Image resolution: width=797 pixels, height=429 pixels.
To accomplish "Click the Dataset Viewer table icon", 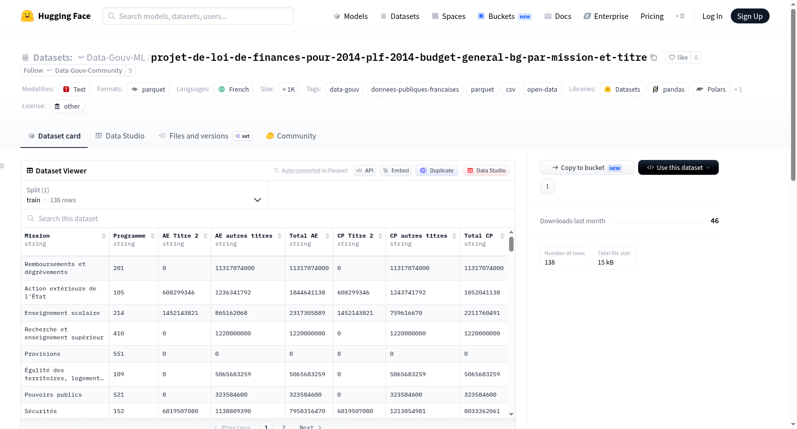I will pos(30,170).
